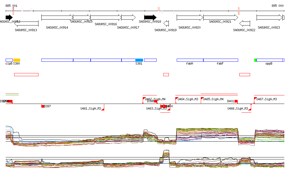Click the small left-pointing SAOUHSC_00919 arrow
290x173 pixels.
click(x=166, y=24)
